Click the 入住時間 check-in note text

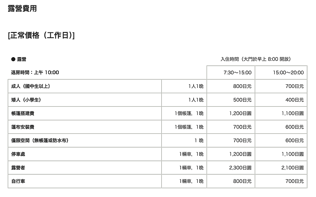256,59
